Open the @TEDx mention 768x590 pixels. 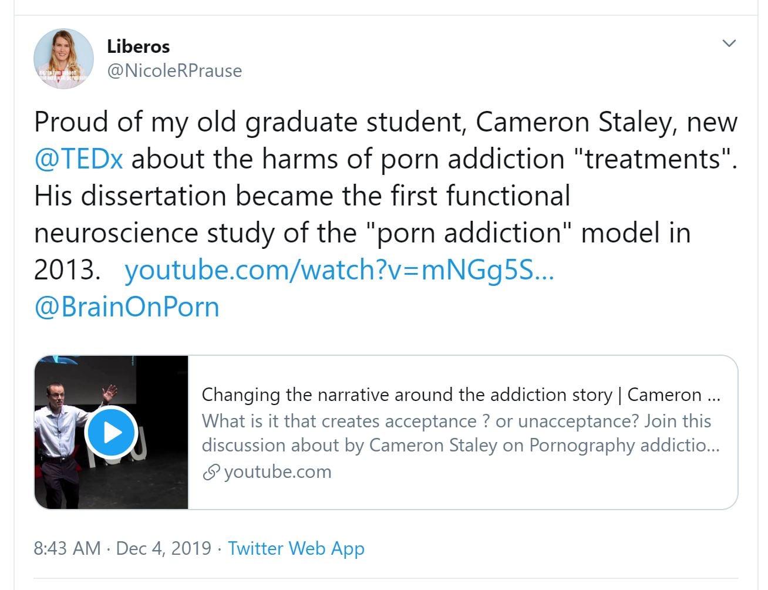(x=79, y=159)
